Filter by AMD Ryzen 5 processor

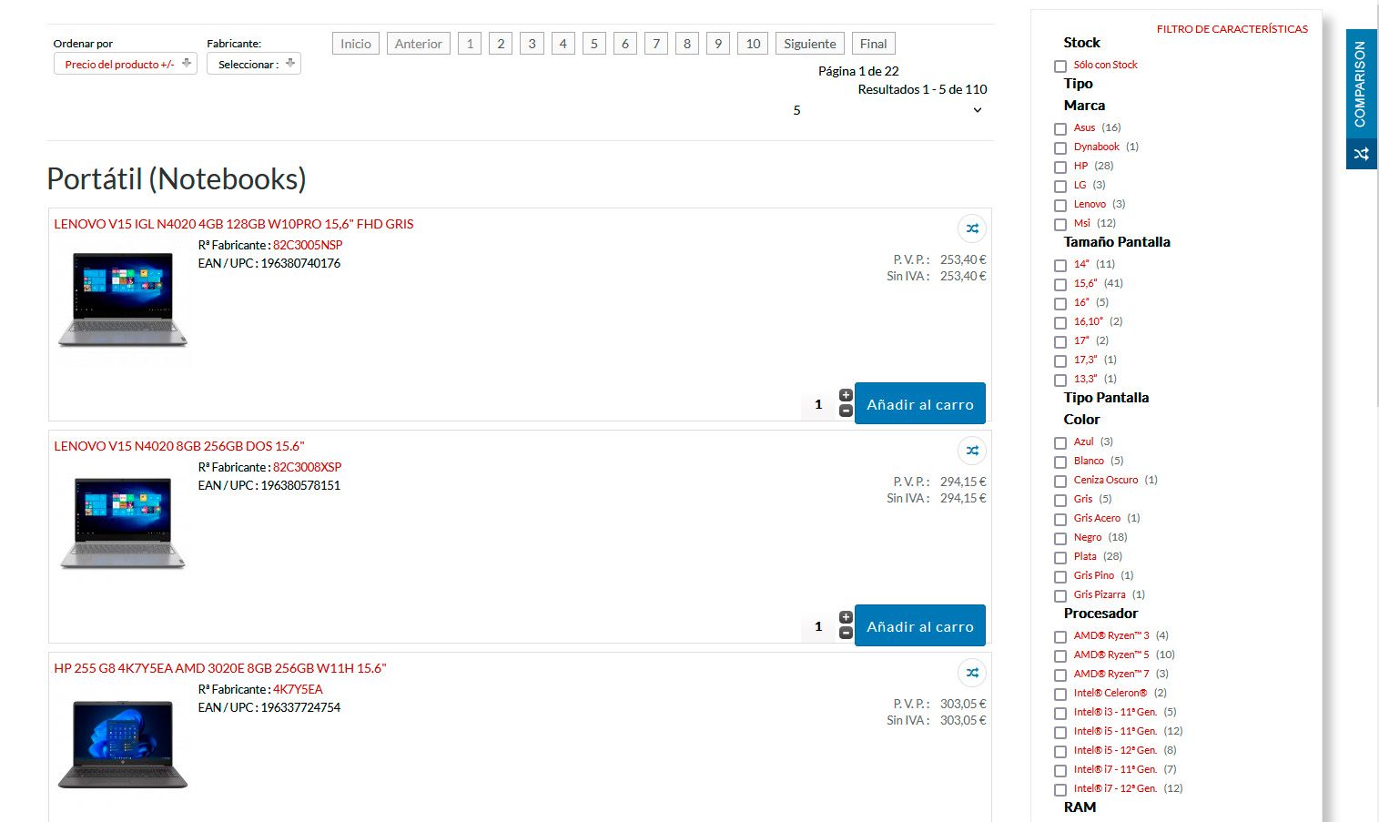[1060, 656]
